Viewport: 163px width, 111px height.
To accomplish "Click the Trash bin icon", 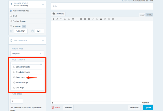I will pyautogui.click(x=53, y=107).
